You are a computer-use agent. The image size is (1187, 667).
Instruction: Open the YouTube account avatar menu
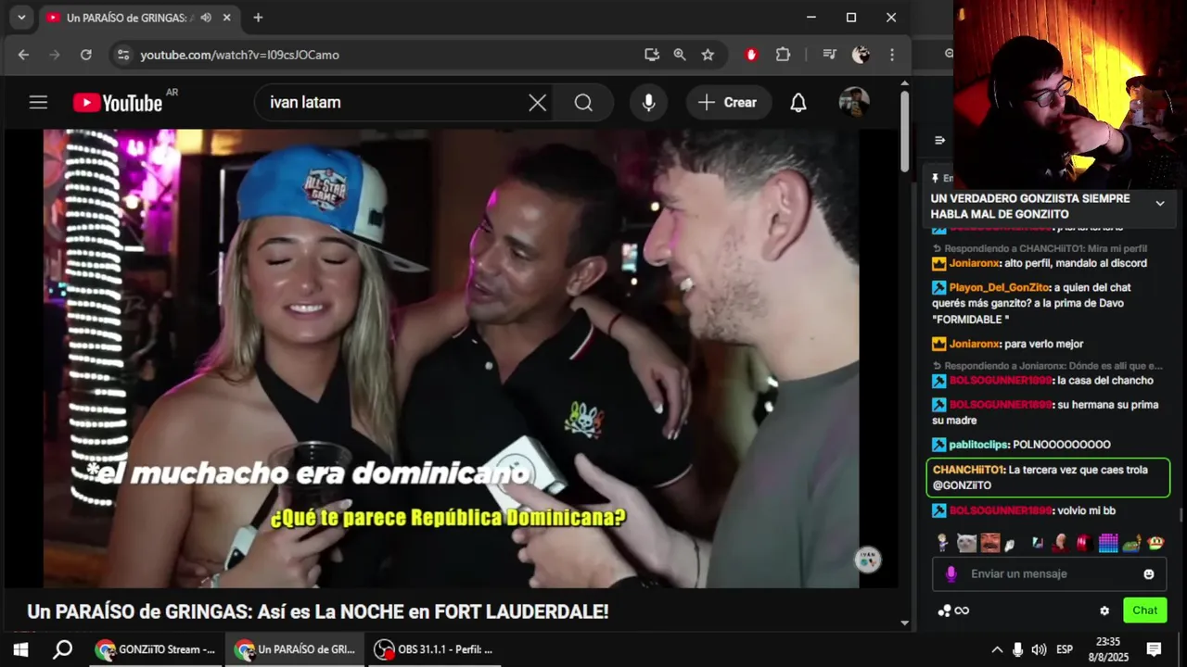point(854,103)
